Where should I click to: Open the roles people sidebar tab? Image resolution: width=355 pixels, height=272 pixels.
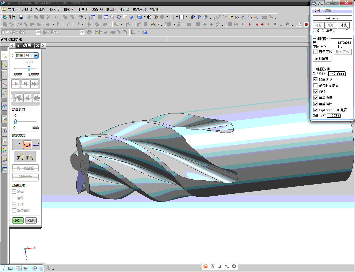pos(4,160)
